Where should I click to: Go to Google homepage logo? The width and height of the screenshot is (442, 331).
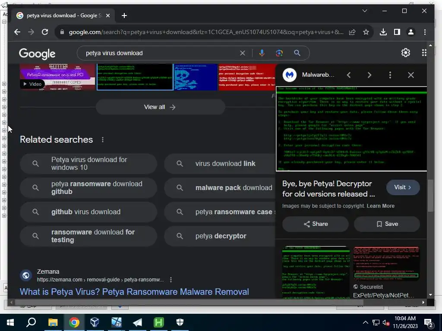37,53
